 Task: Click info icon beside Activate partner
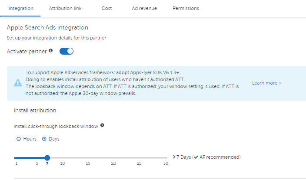pos(51,51)
